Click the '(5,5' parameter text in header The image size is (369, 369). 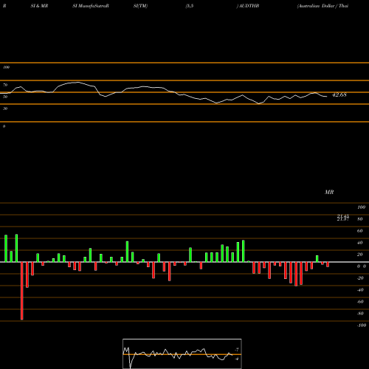point(190,6)
